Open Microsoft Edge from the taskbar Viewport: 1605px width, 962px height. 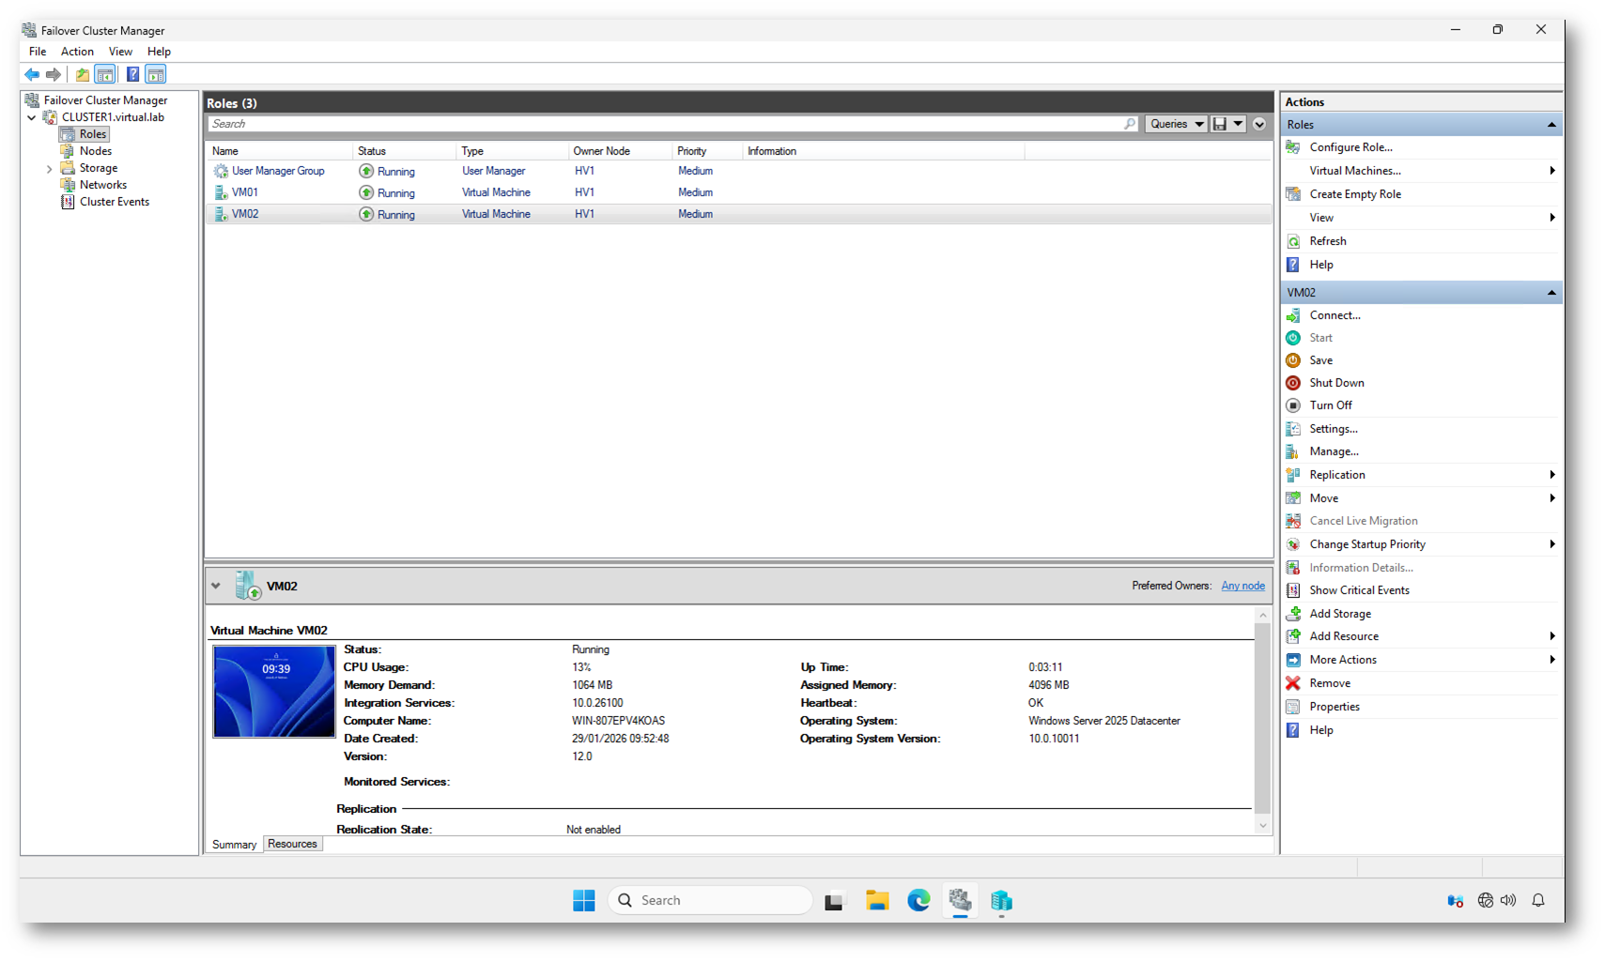(x=918, y=901)
